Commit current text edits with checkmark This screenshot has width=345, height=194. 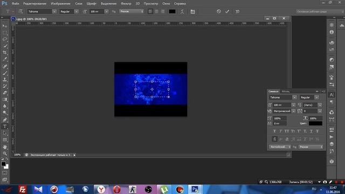(x=227, y=11)
